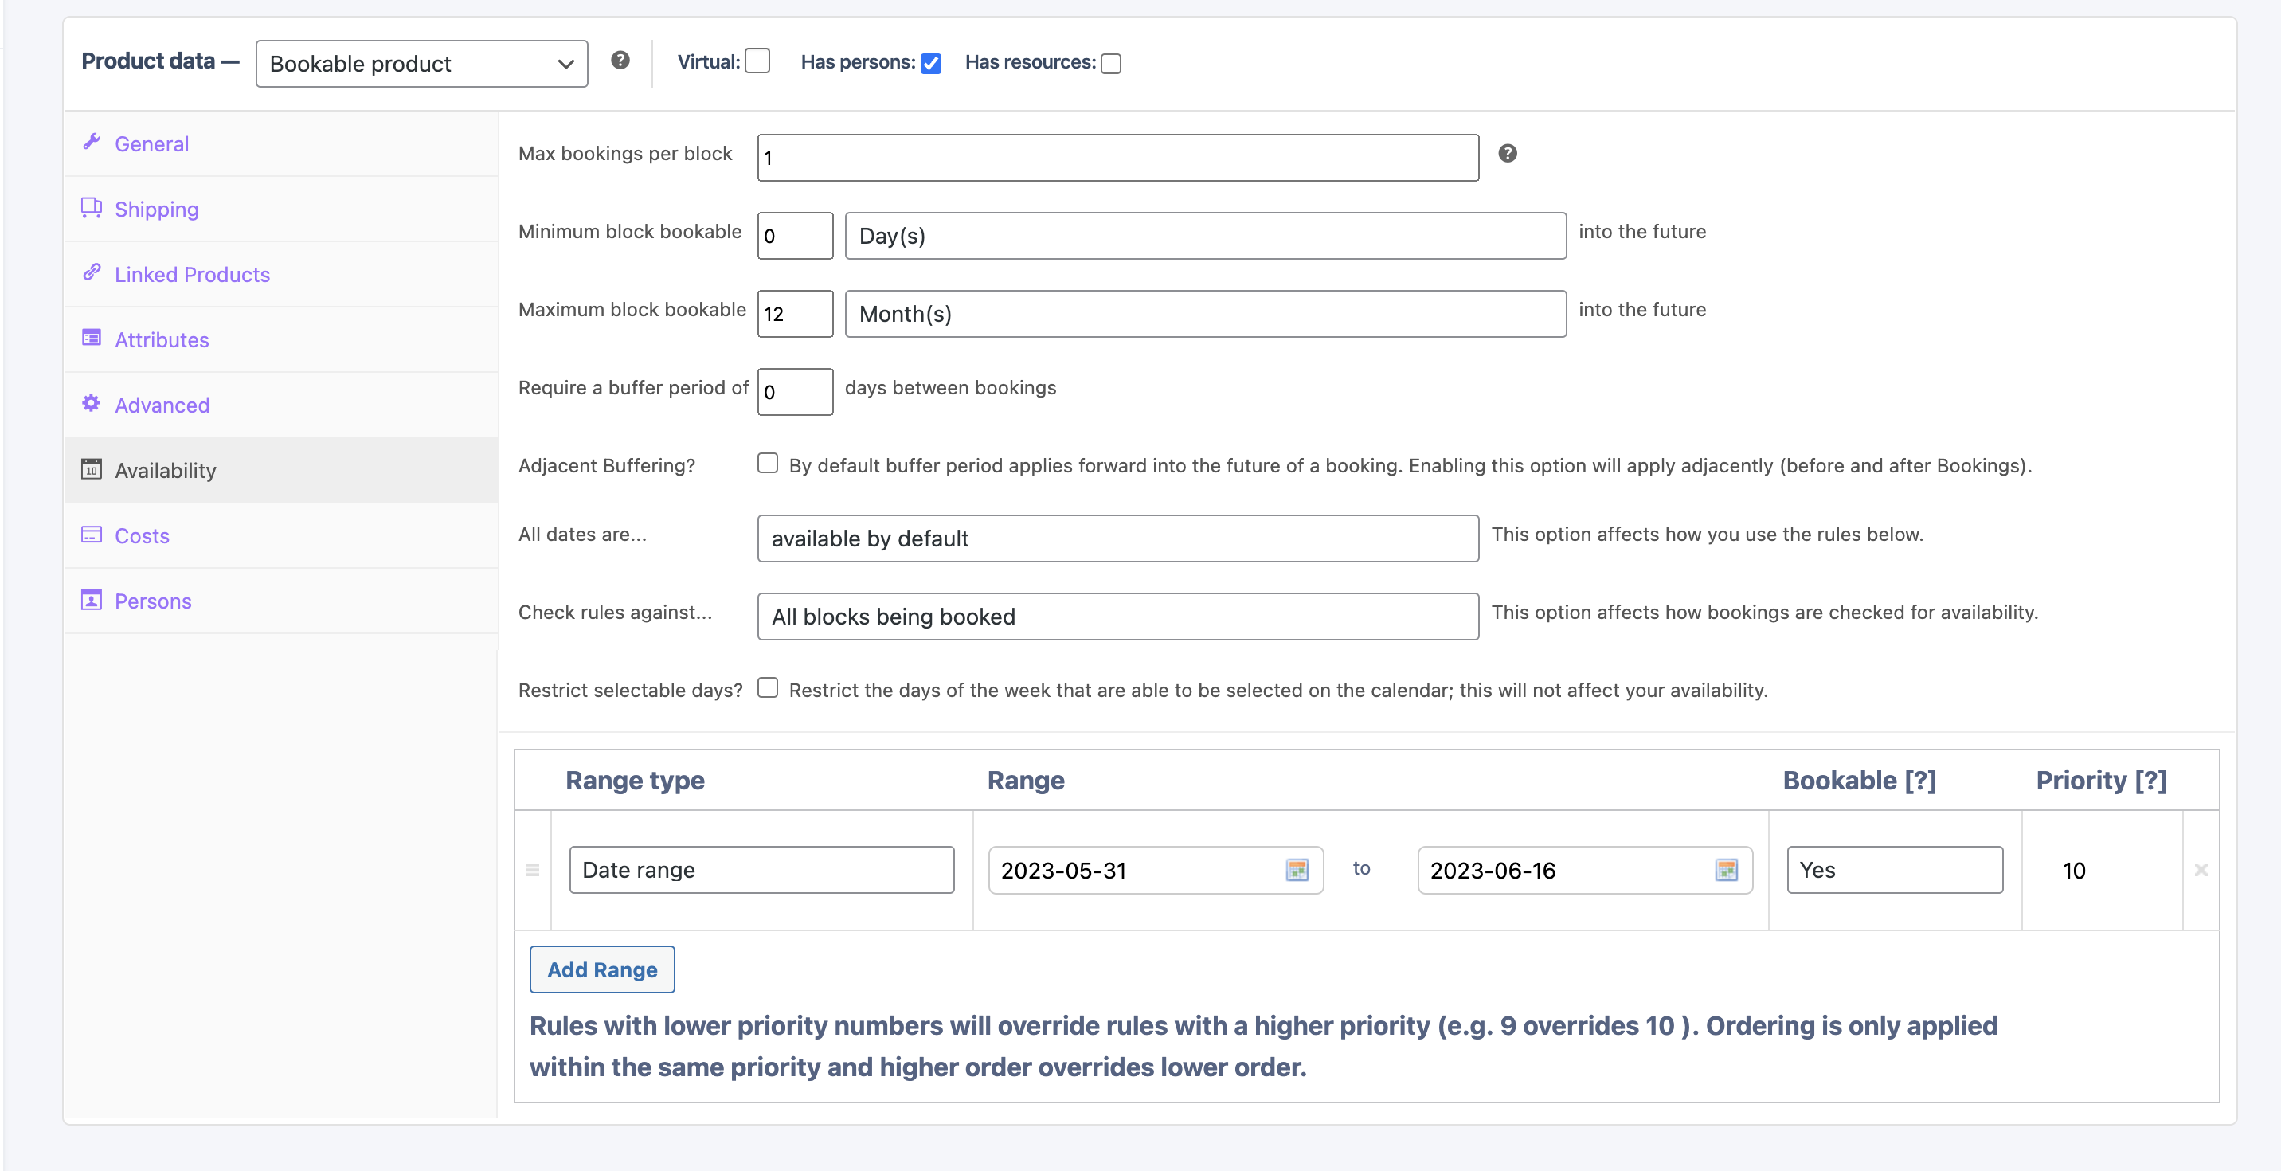This screenshot has height=1171, width=2281.
Task: Remove the Date range availability rule
Action: 2201,870
